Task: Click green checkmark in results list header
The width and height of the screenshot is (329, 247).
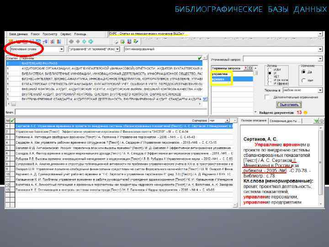Action: [x=12, y=121]
